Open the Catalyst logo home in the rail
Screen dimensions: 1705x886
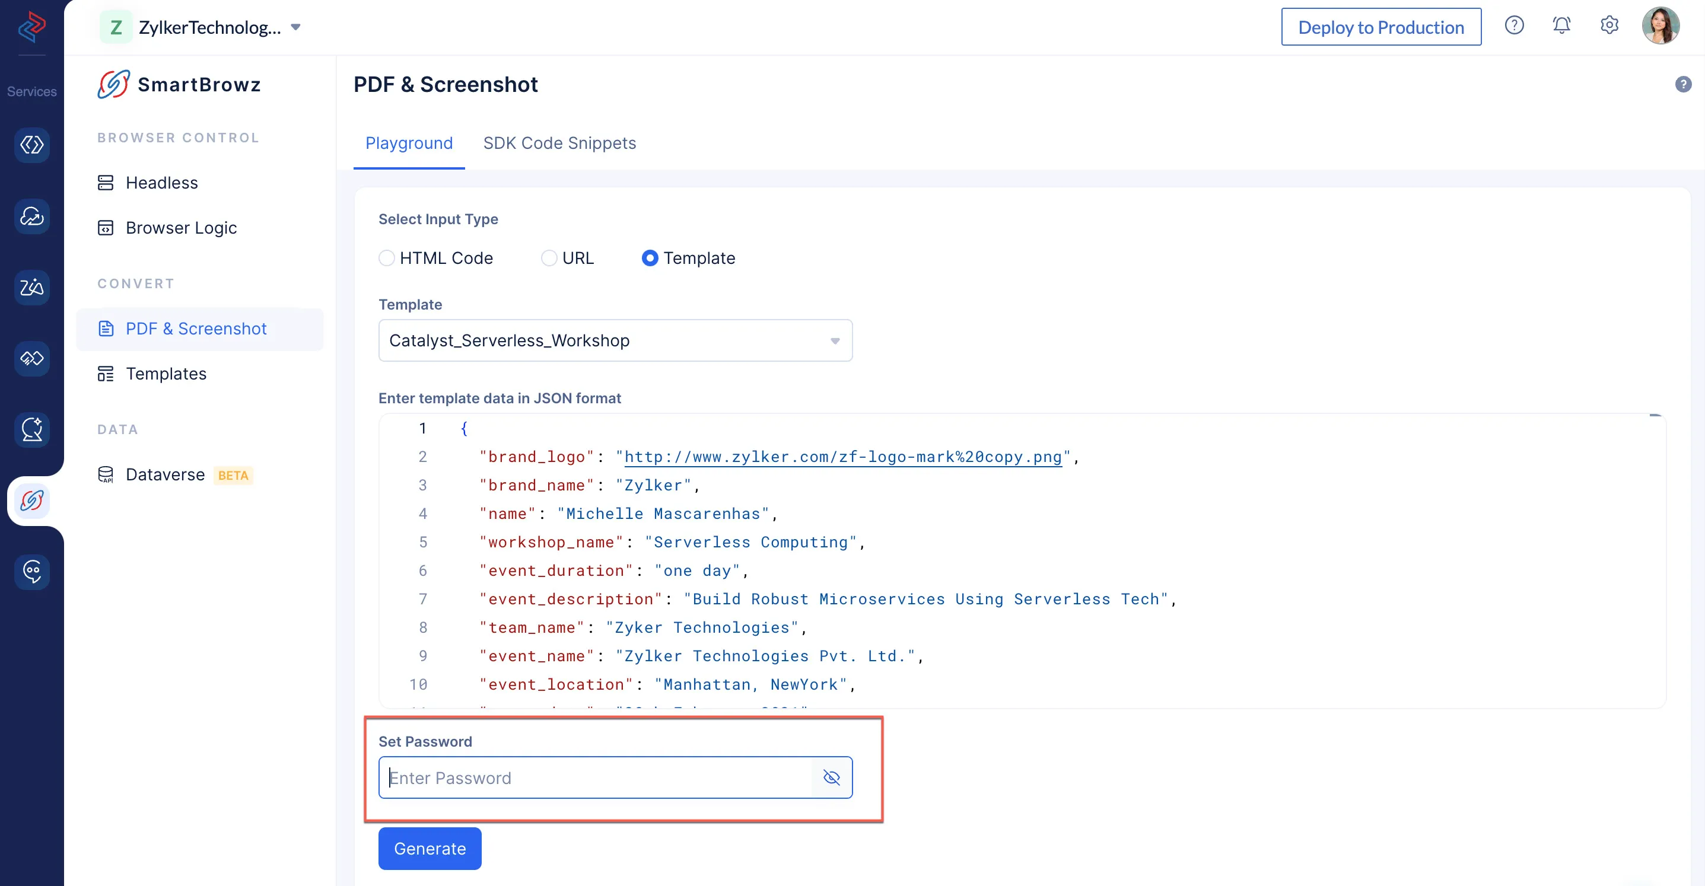point(32,27)
